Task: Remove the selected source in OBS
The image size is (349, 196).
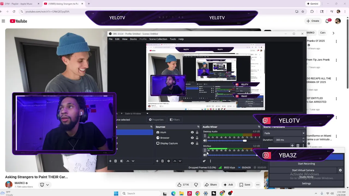Action: point(162,161)
